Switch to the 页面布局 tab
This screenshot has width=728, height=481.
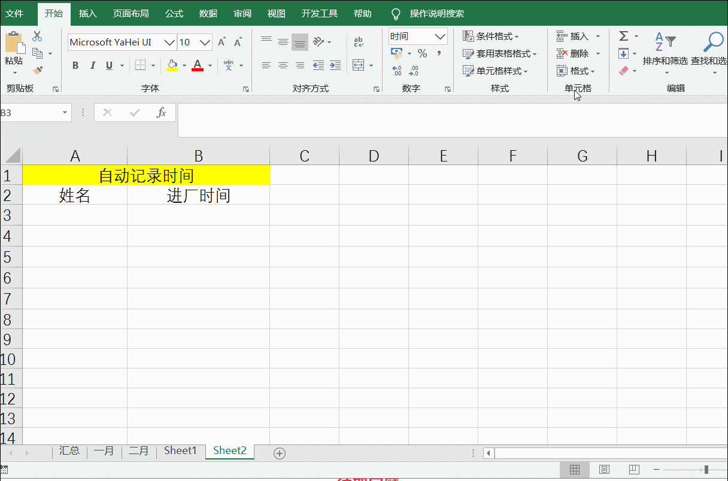click(131, 13)
